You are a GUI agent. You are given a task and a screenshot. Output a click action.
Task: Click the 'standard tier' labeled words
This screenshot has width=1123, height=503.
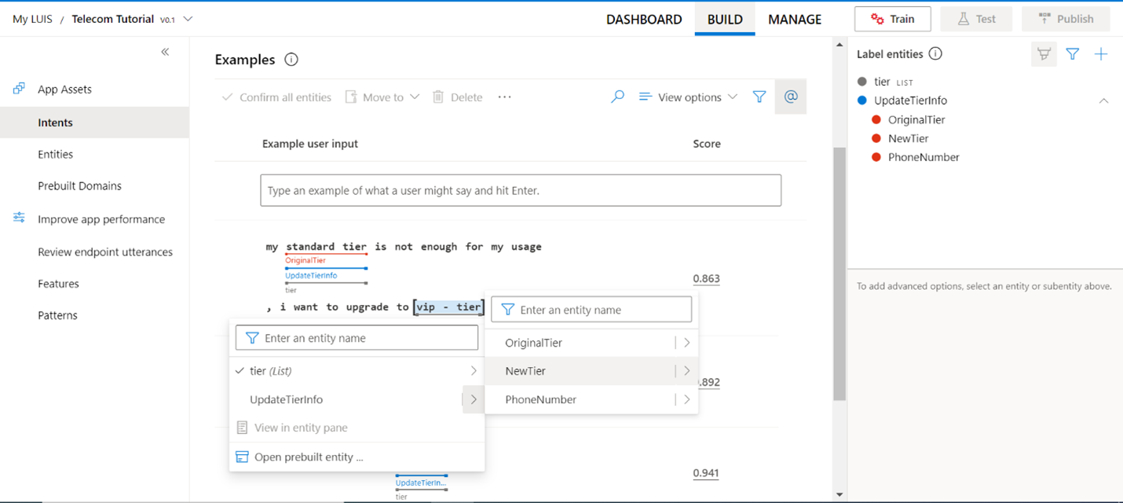pyautogui.click(x=326, y=246)
